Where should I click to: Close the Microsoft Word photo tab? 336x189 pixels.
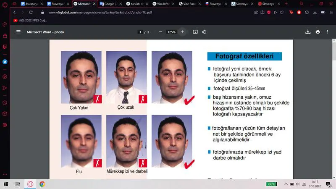94,4
